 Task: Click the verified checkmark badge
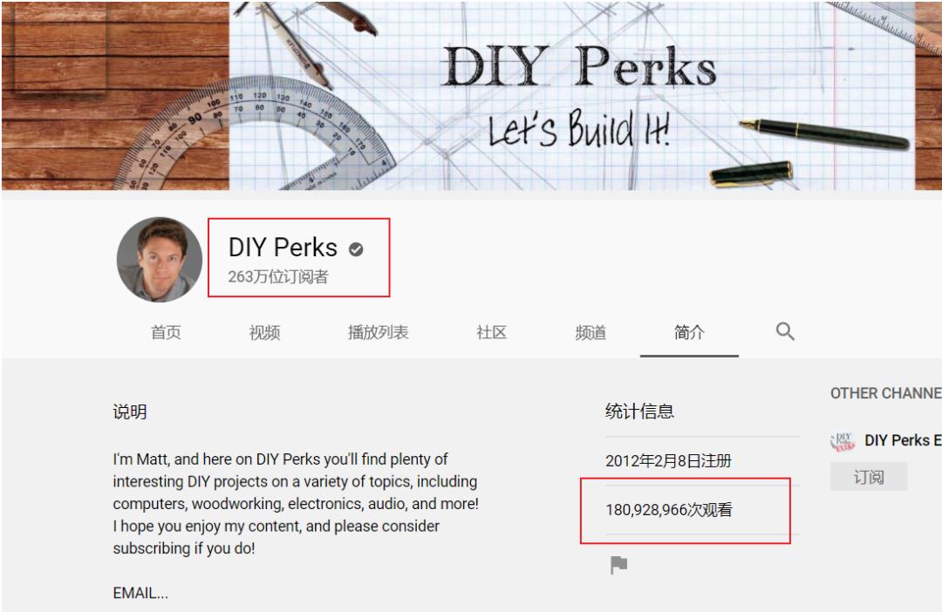pos(356,248)
